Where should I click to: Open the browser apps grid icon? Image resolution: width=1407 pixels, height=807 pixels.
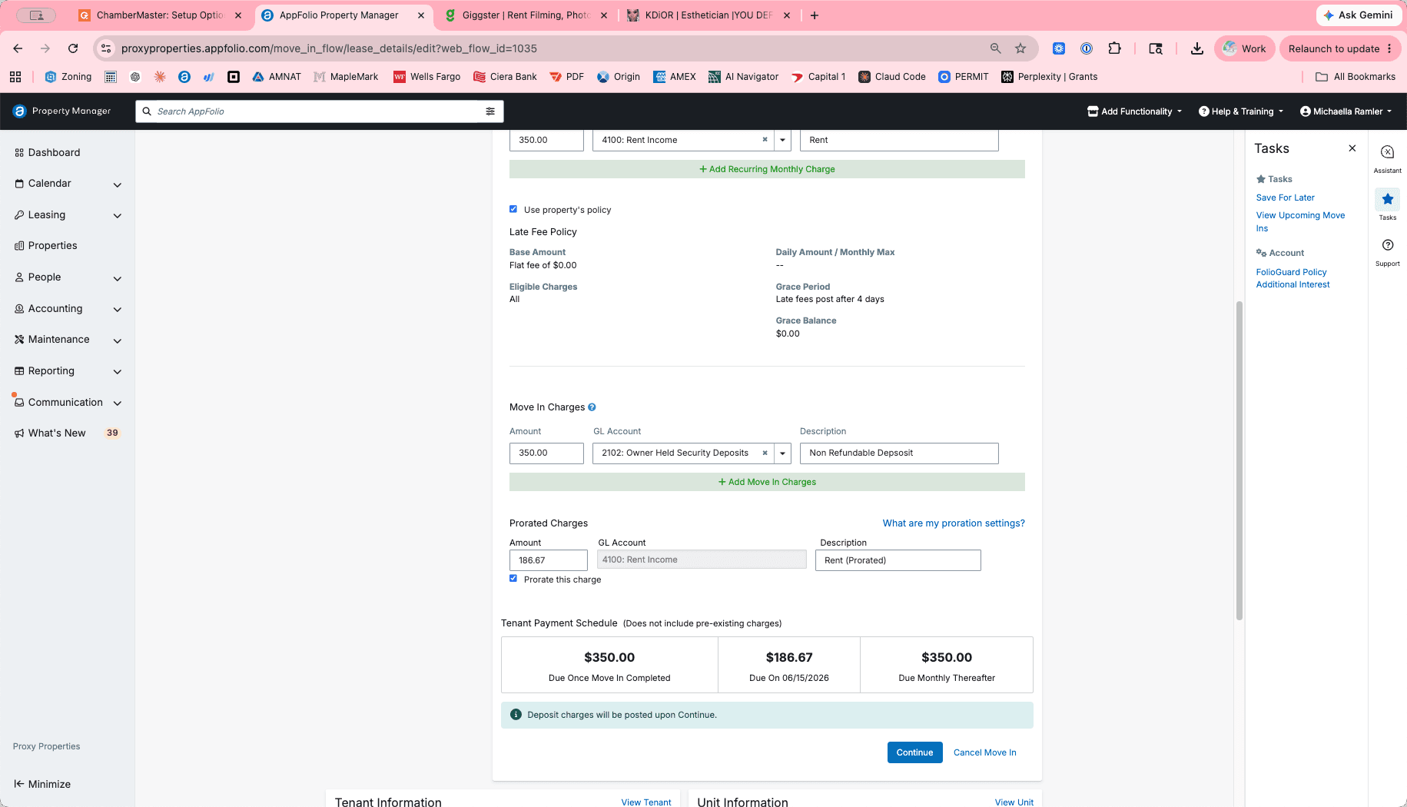point(15,77)
